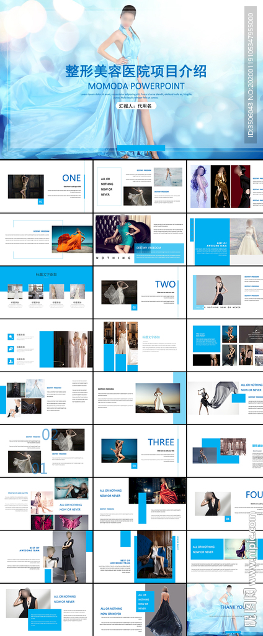
Task: Click the user profile icon on icon-list slide
Action: [11, 361]
